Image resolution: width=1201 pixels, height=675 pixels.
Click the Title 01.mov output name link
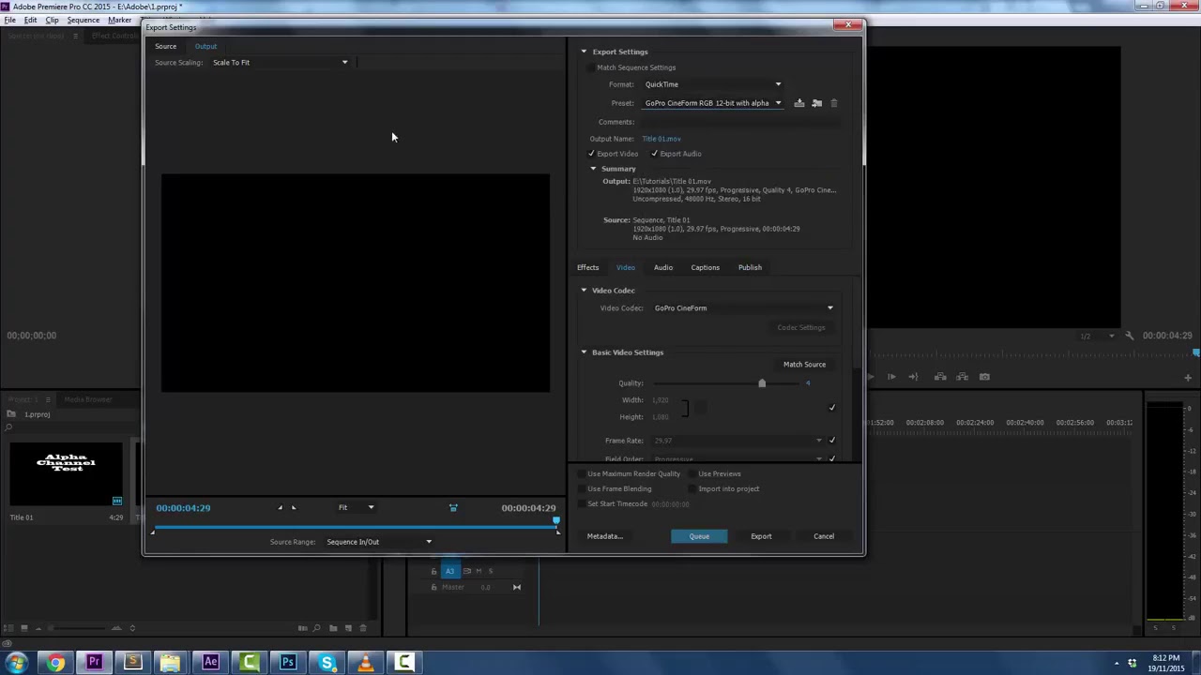tap(661, 139)
